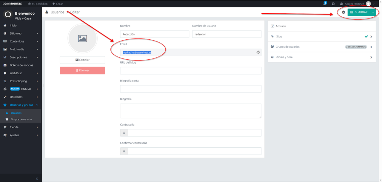Collapse the sidebar with the double-chevron icon
Image resolution: width=382 pixels, height=182 pixels.
[37, 178]
